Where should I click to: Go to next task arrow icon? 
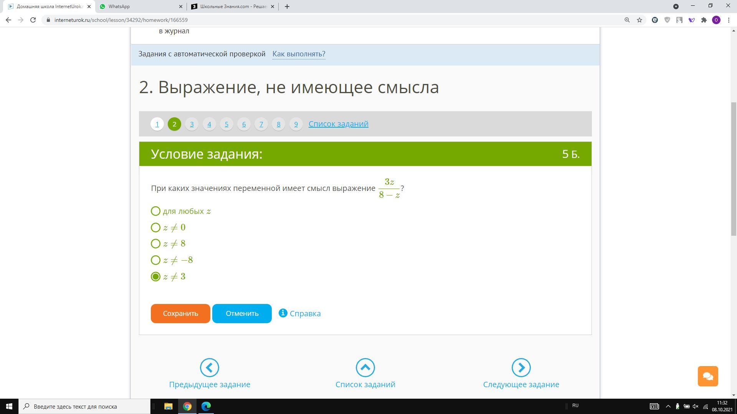(x=521, y=368)
